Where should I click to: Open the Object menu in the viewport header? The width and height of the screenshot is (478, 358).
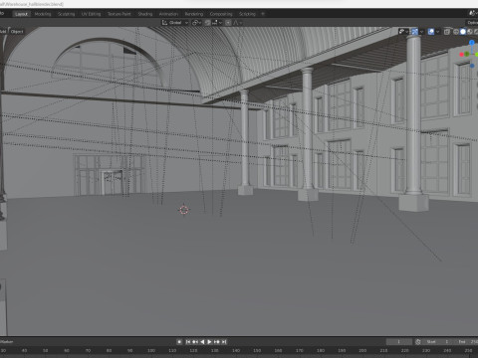click(17, 32)
